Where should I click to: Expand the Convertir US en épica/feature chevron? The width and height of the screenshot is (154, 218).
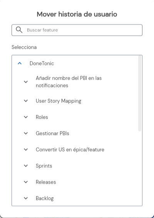(x=26, y=150)
